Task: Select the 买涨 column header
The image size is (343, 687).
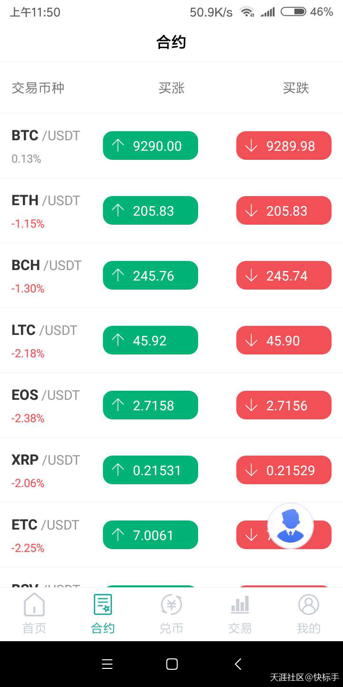Action: (171, 88)
